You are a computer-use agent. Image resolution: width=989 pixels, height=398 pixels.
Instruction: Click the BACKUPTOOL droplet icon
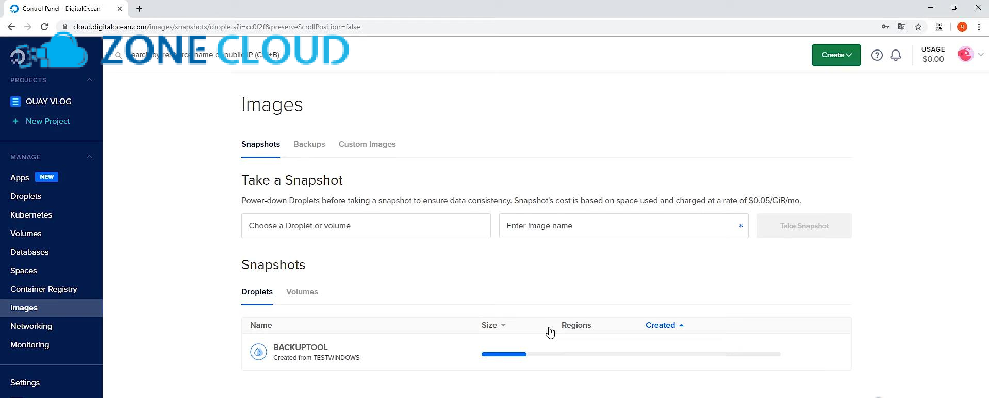[x=258, y=352]
